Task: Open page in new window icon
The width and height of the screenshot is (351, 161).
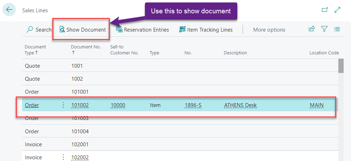Action: coord(325,10)
